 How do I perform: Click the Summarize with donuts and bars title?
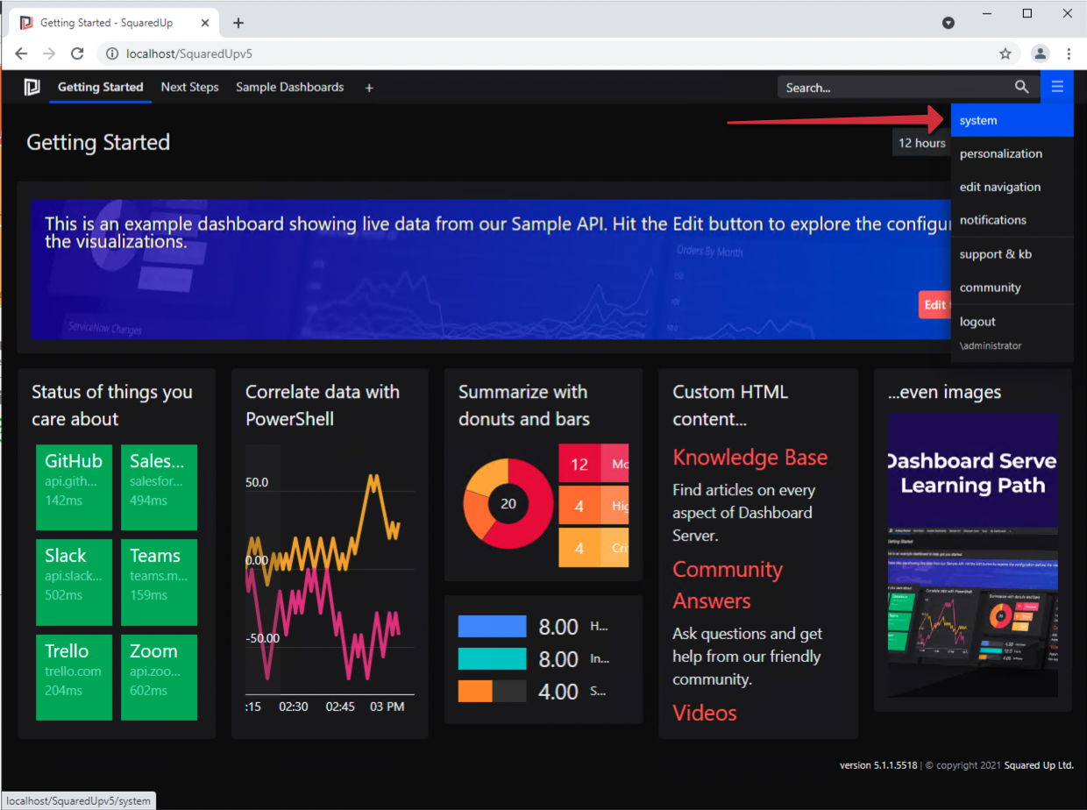click(x=524, y=405)
